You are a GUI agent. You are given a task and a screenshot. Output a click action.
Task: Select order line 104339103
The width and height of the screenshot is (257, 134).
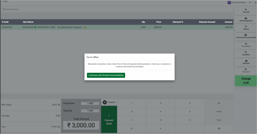117,27
